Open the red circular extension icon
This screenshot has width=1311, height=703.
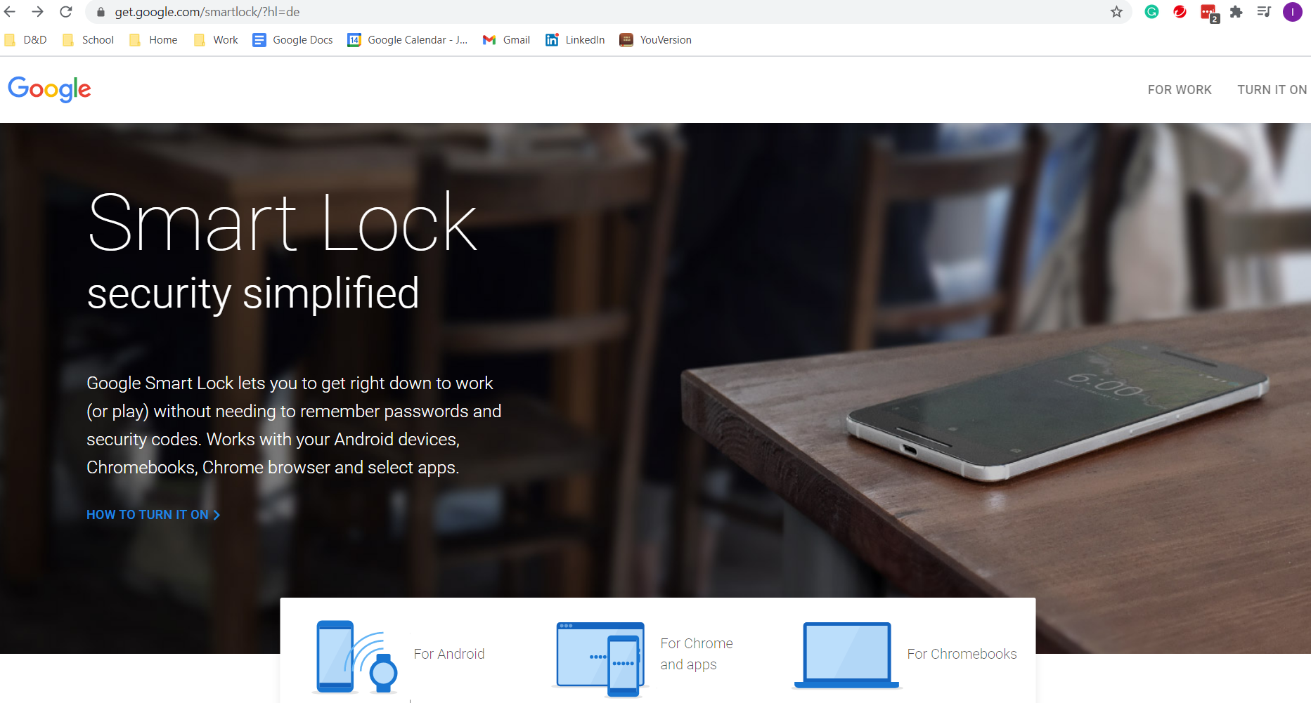pyautogui.click(x=1180, y=12)
